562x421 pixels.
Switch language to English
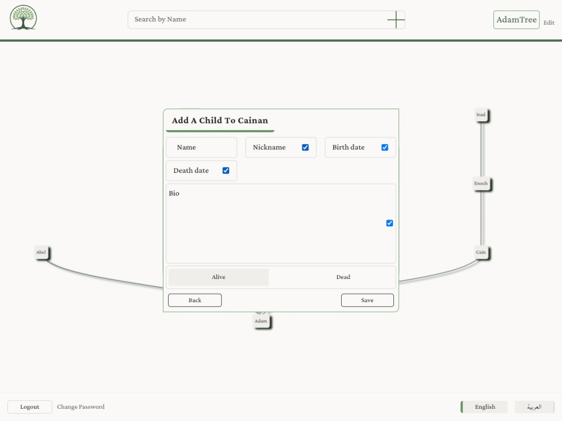(484, 407)
